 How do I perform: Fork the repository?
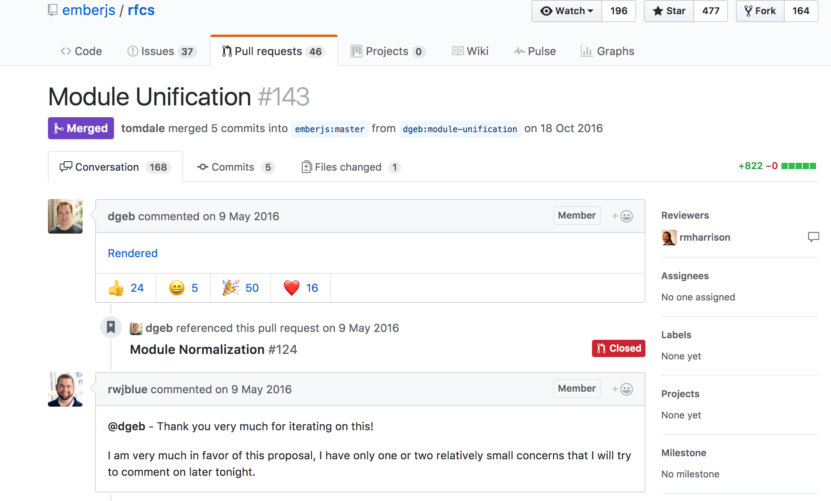click(x=760, y=11)
